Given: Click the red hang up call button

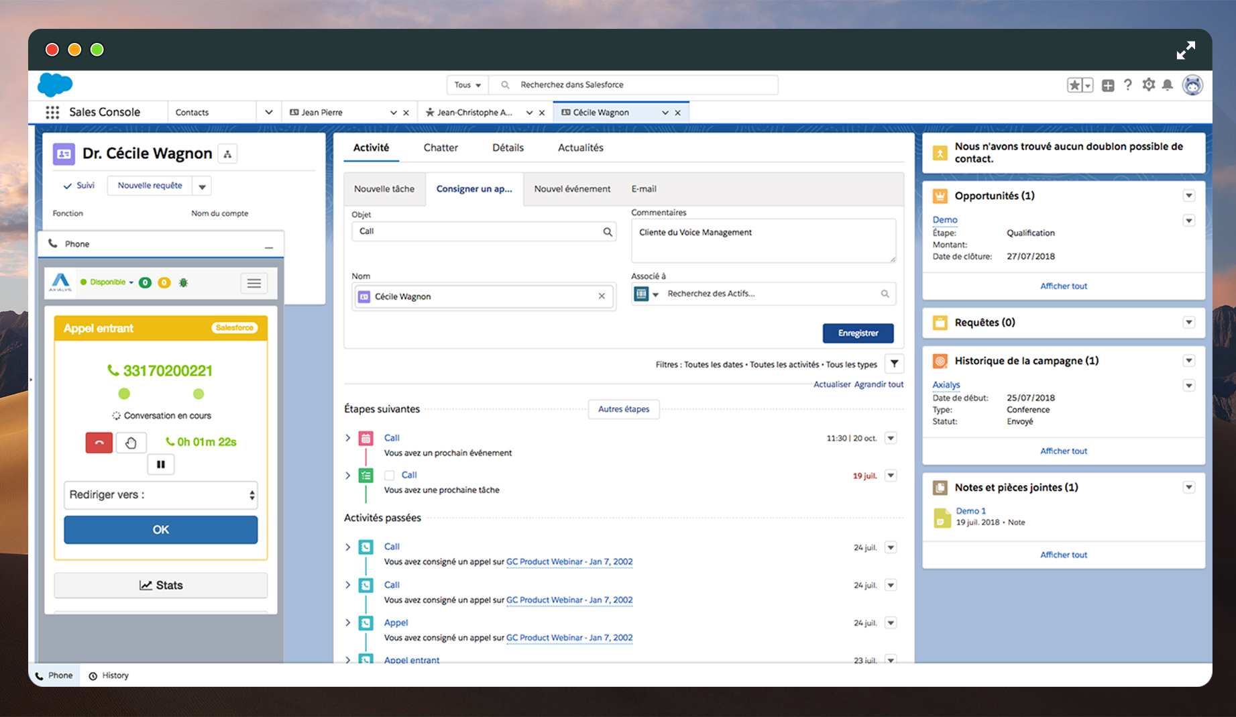Looking at the screenshot, I should pos(99,443).
